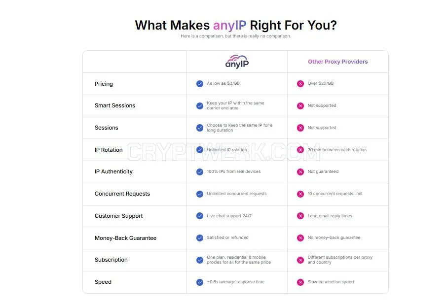Click the Subscription row label
The image size is (447, 304).
click(111, 260)
